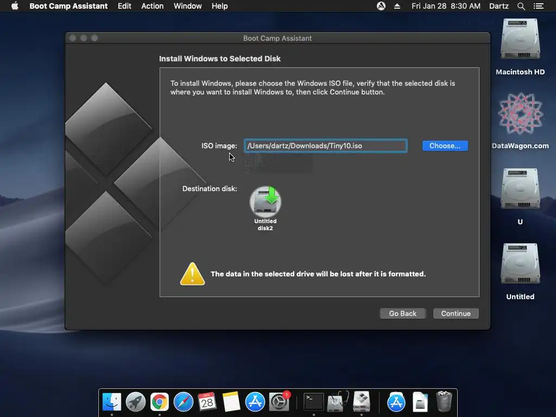Open the Dartz user menu

[499, 6]
